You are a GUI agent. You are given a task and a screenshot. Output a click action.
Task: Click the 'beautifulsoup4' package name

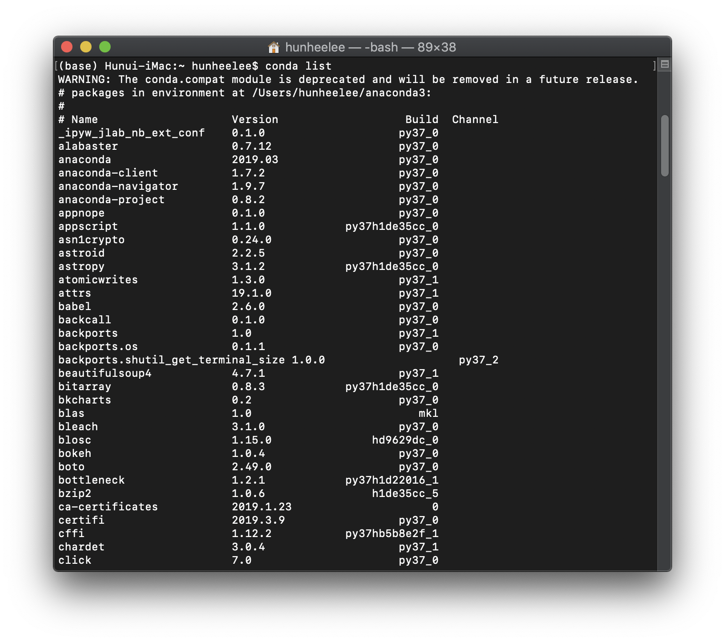[x=105, y=373]
